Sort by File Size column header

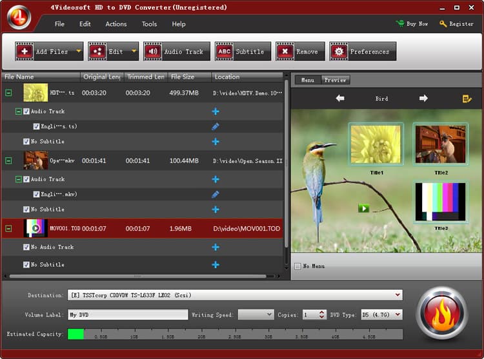click(x=190, y=77)
